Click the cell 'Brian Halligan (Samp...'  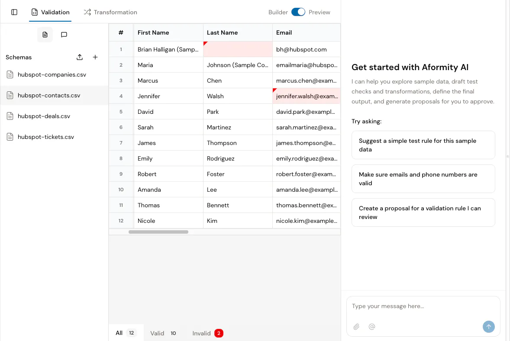(168, 49)
